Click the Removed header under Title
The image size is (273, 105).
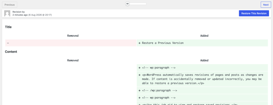point(73,36)
